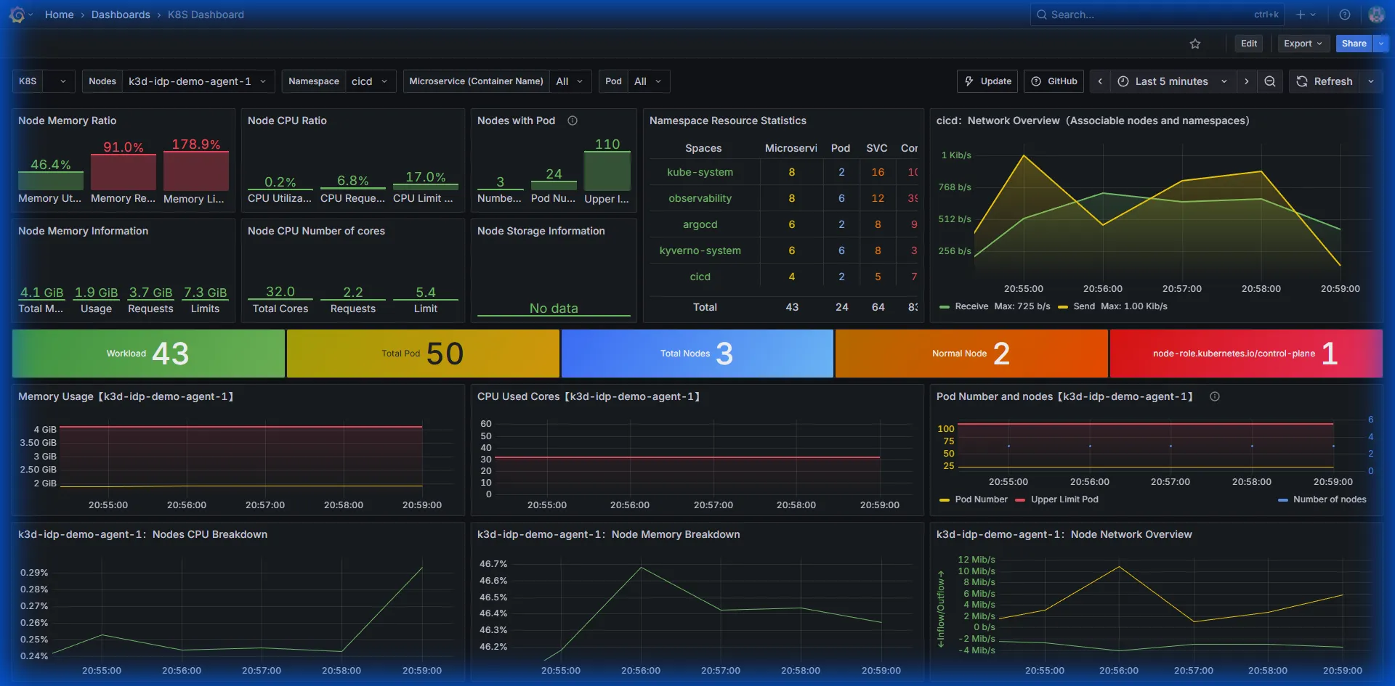Click the 91.0% Memory Requests bar

(124, 172)
